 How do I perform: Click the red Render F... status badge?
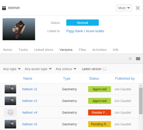[x=99, y=112]
